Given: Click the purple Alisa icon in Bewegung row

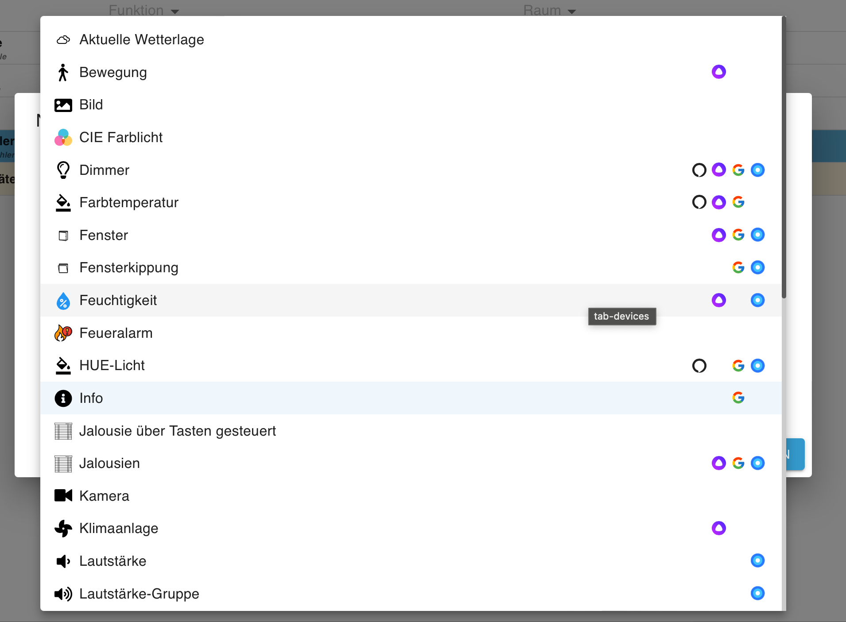Looking at the screenshot, I should 719,72.
